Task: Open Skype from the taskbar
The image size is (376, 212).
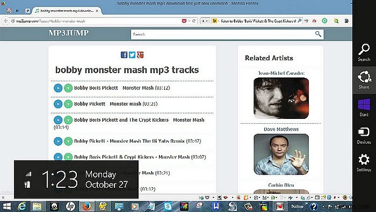Action: pyautogui.click(x=168, y=207)
